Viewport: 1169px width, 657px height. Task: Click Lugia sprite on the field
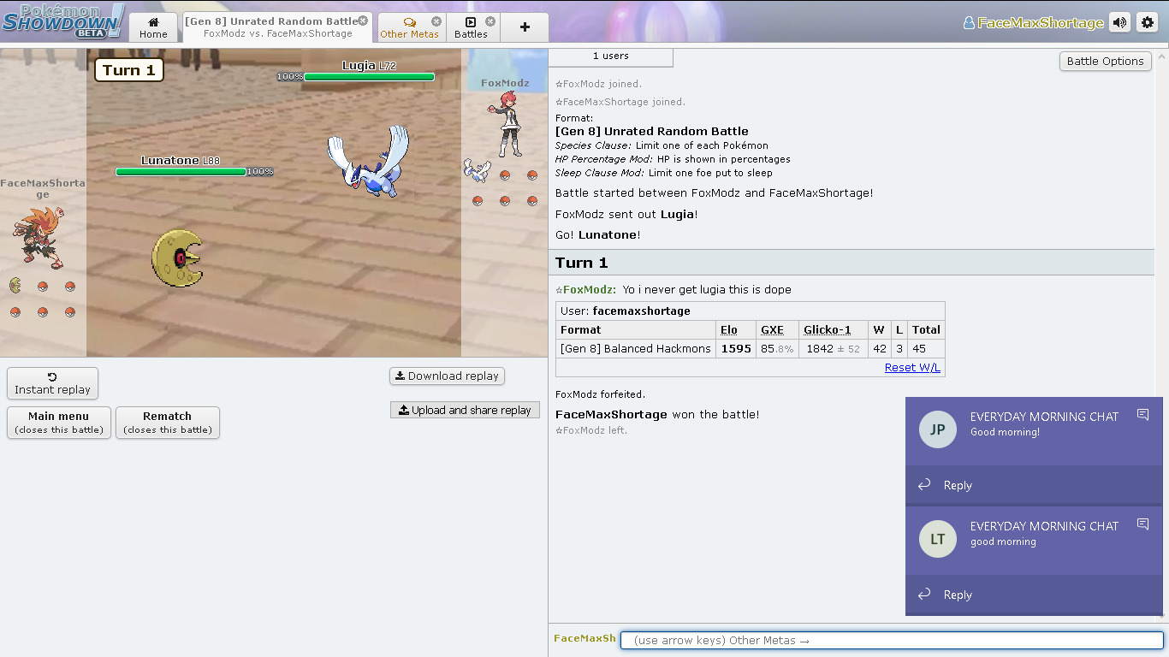pos(369,162)
